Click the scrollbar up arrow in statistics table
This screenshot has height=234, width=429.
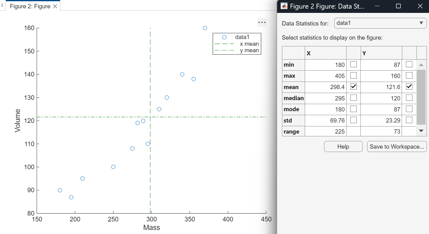coord(421,64)
